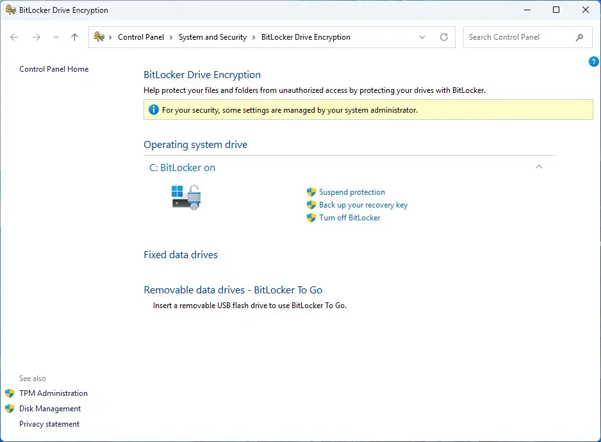Viewport: 601px width, 442px height.
Task: Open Disk Management
Action: point(50,409)
